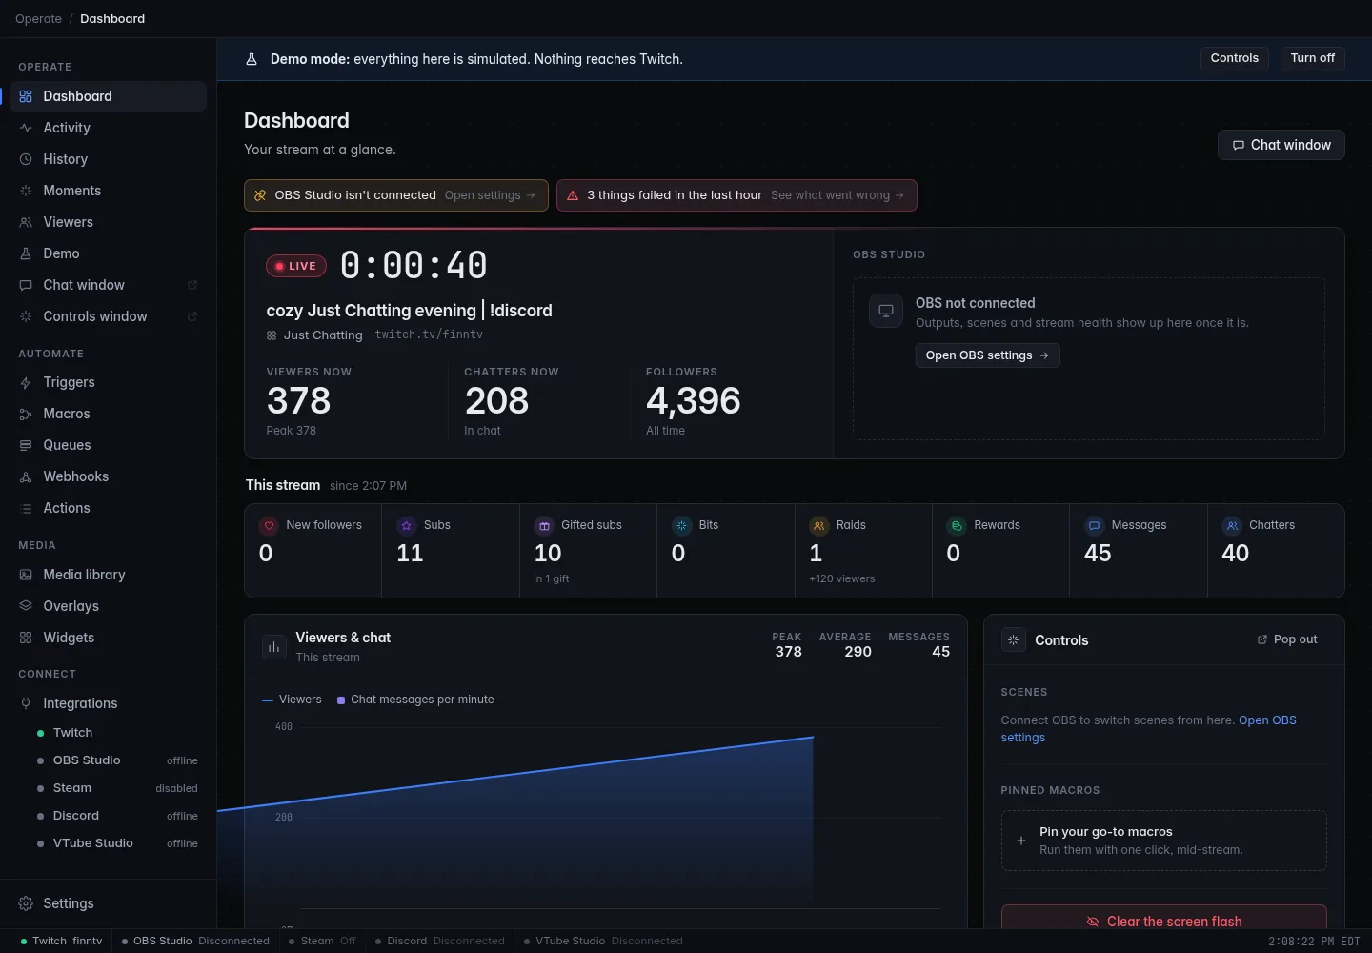
Task: Click the Overlays layers icon
Action: 26,606
